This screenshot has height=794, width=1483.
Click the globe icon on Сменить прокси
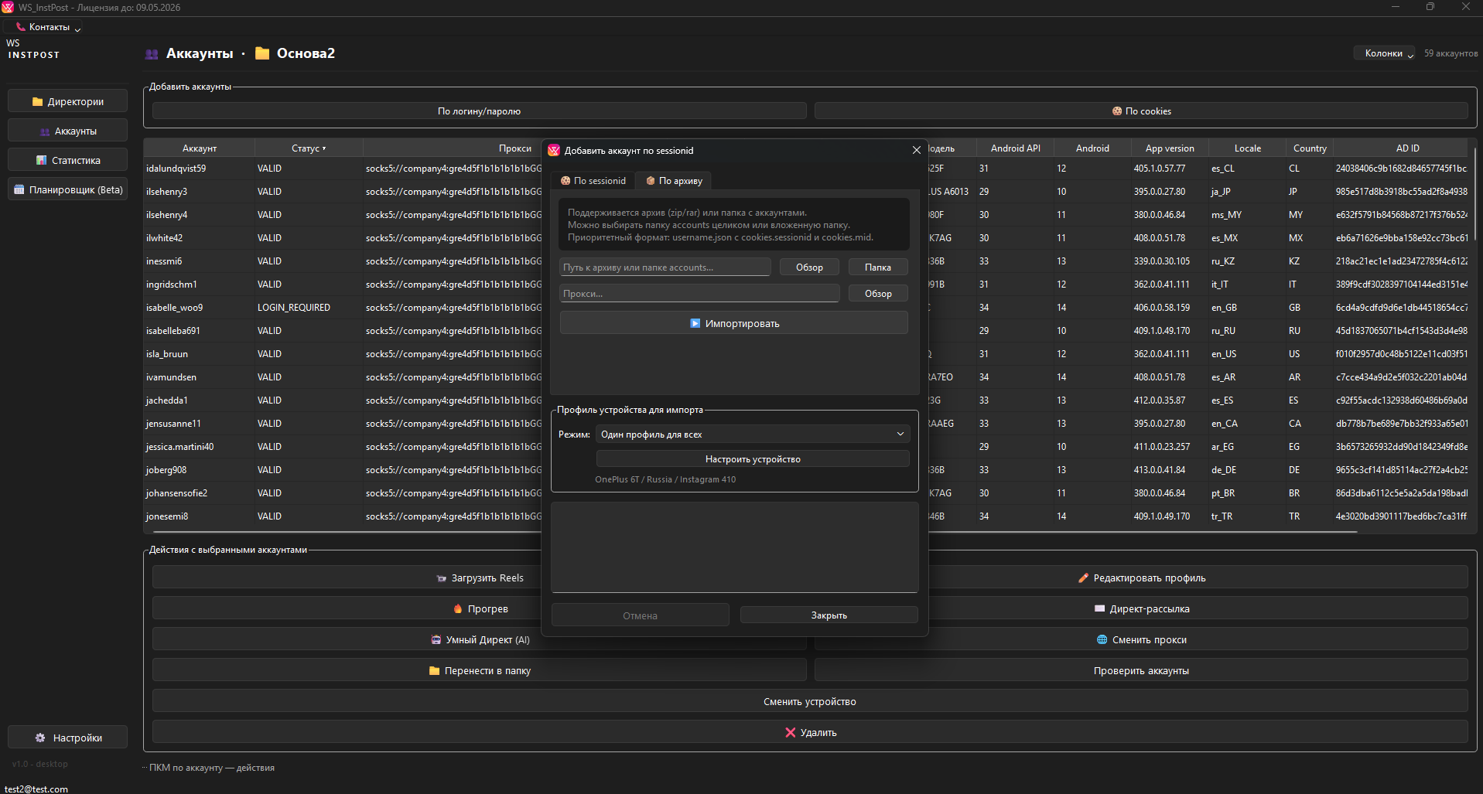(x=1102, y=640)
